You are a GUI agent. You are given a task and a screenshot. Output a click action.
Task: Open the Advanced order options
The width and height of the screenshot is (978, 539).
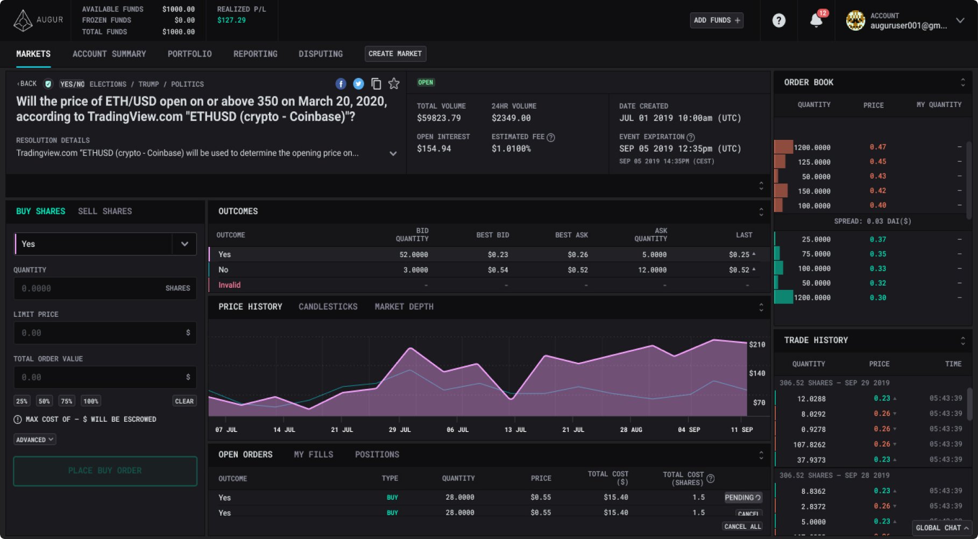[34, 439]
